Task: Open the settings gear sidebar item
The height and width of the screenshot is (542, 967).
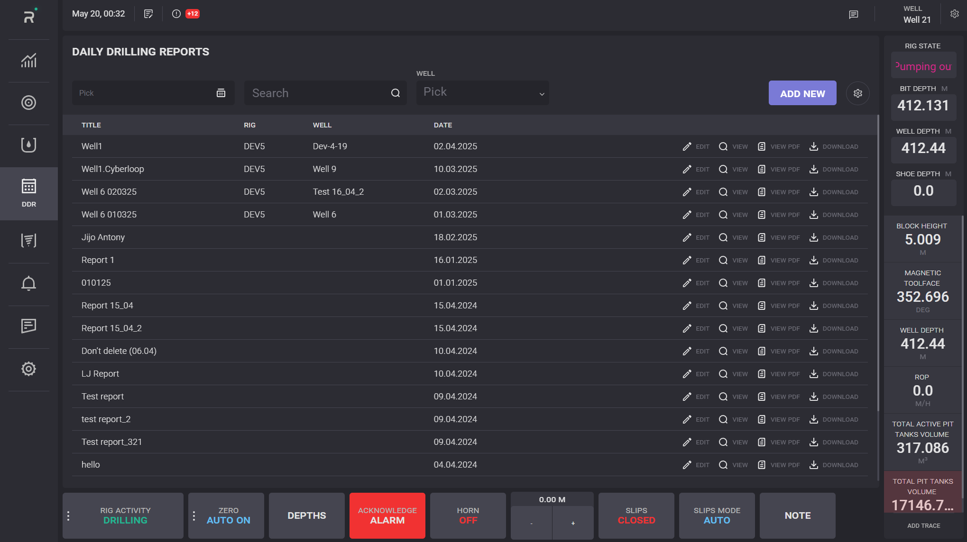Action: (28, 369)
